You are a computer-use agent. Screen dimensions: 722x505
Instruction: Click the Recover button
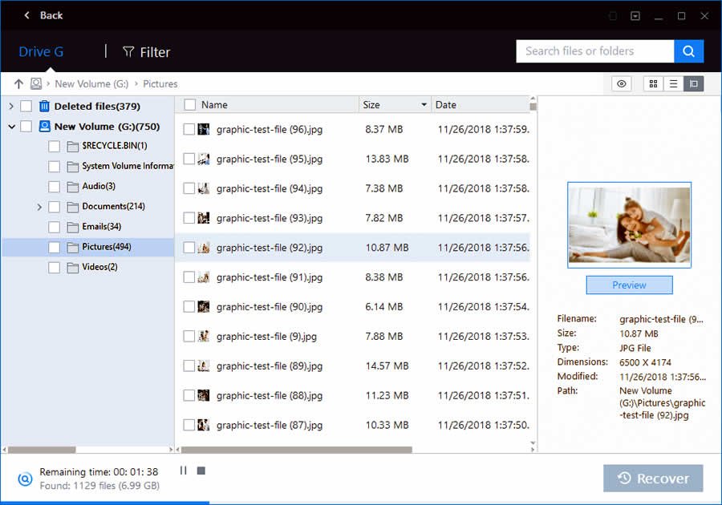(x=653, y=479)
